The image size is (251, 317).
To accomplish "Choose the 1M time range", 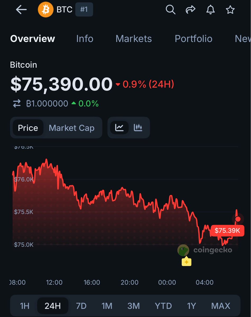I will [x=107, y=306].
